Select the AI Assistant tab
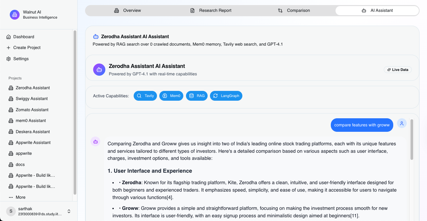Screen dimensions: 427x221 (x=377, y=10)
